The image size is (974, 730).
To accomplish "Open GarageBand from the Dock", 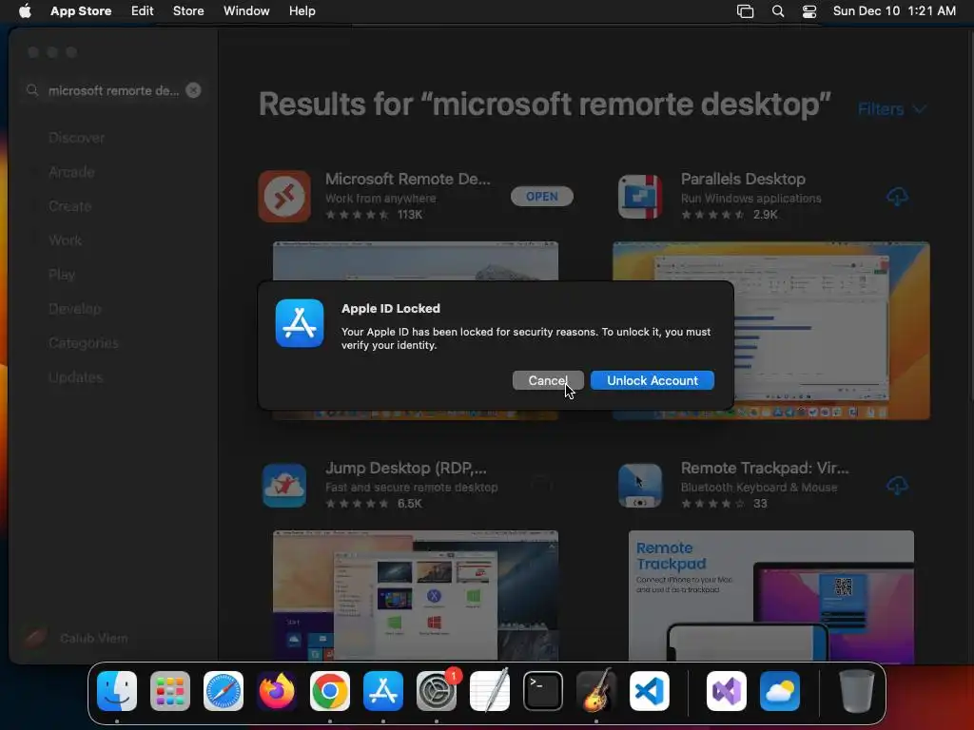I will 596,691.
